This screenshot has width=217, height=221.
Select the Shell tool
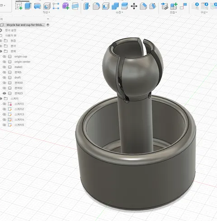106,6
